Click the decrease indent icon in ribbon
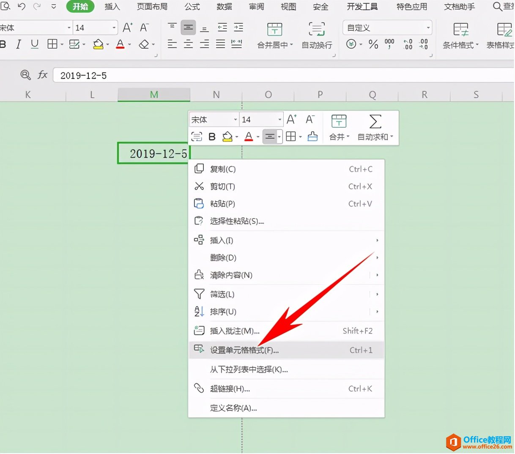This screenshot has height=454, width=515. (x=222, y=28)
